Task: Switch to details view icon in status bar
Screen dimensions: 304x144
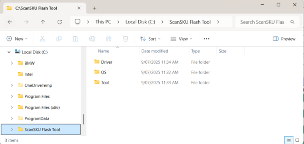Action: pos(289,140)
